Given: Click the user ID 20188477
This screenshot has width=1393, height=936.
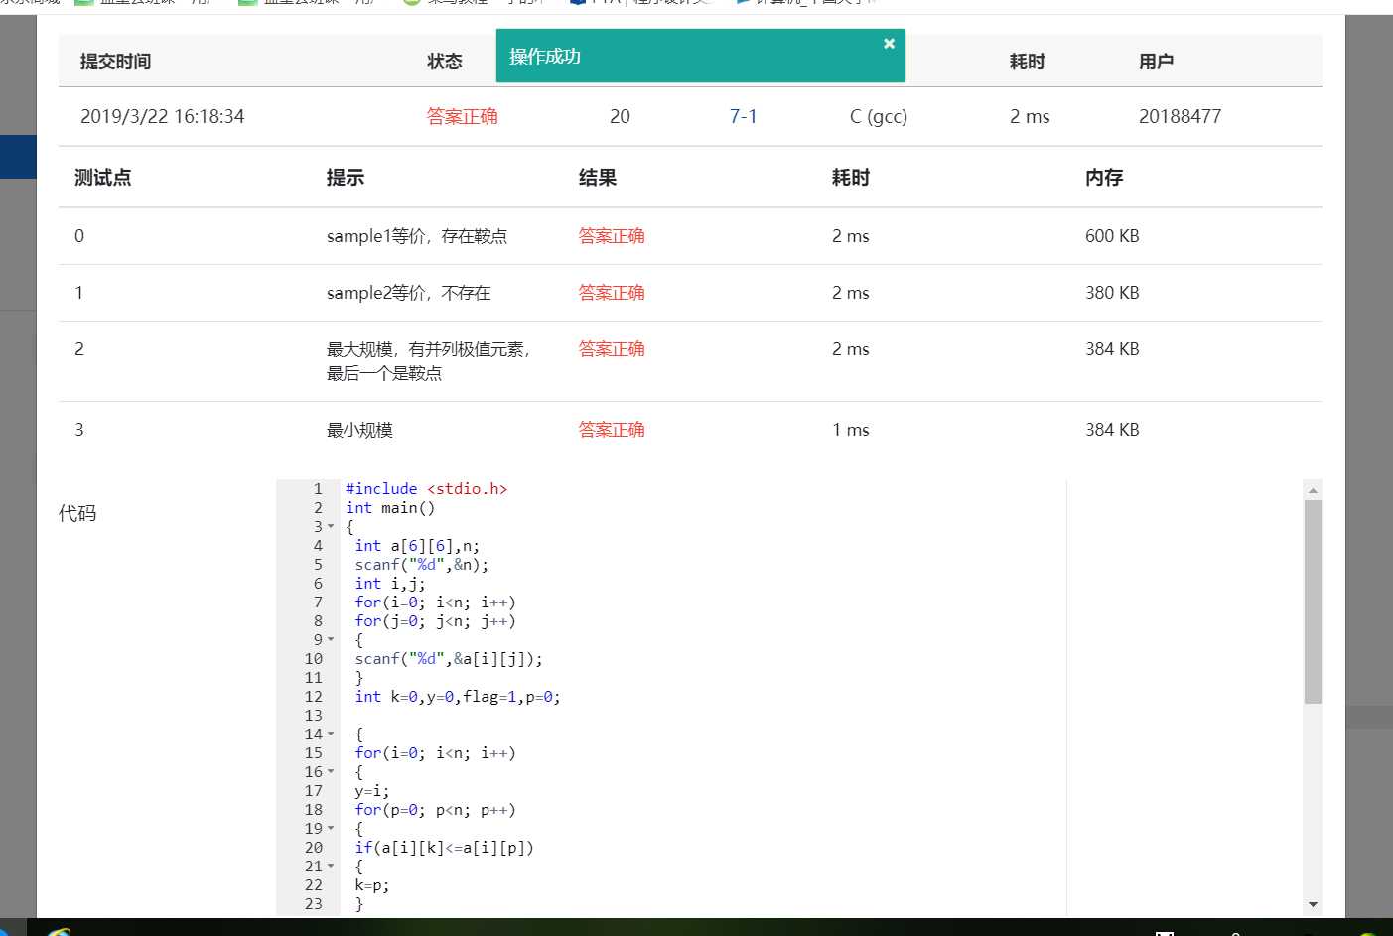Looking at the screenshot, I should (1180, 116).
